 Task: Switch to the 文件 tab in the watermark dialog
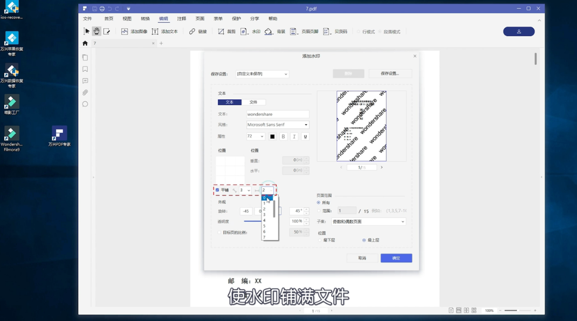[253, 102]
